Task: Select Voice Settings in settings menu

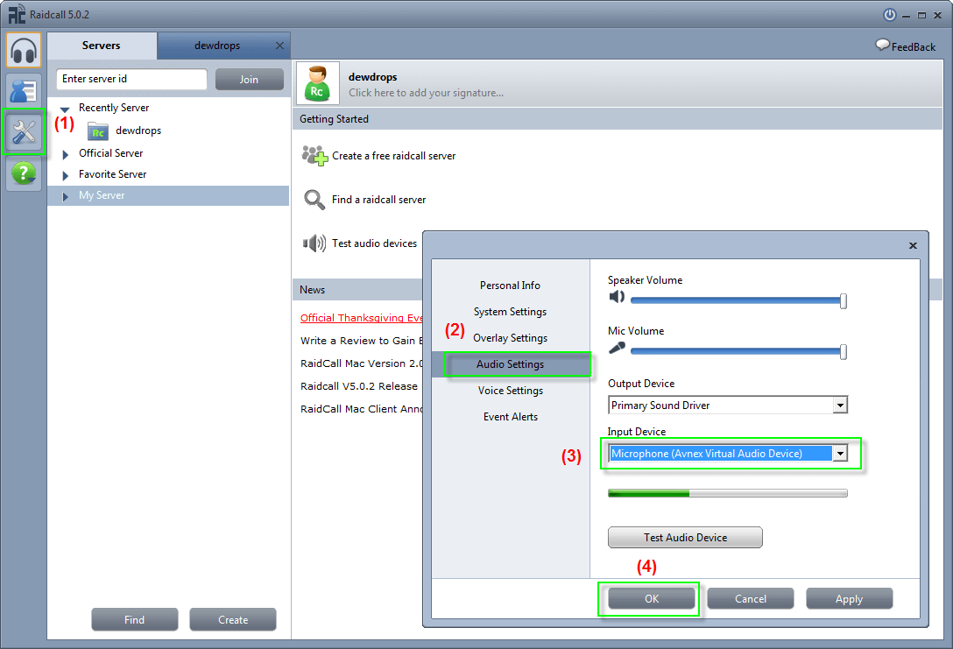Action: [510, 391]
